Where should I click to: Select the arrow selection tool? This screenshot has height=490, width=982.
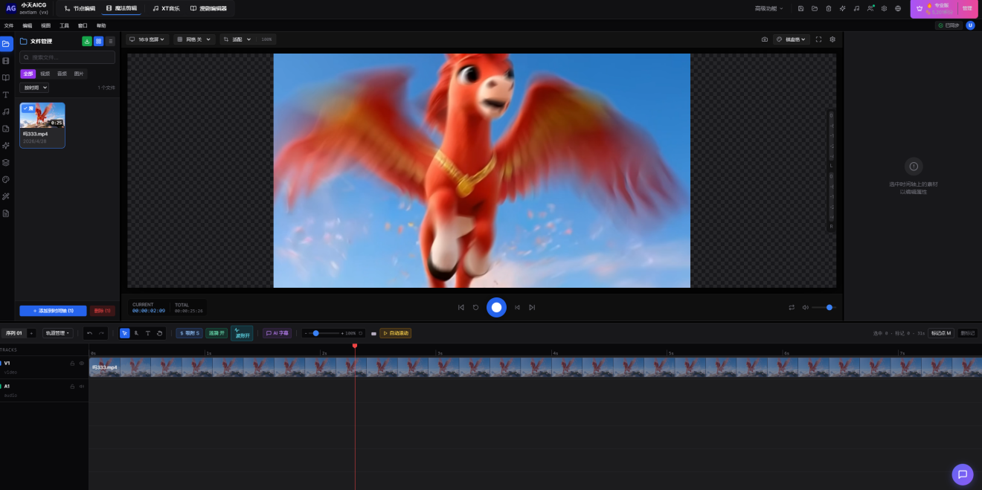(x=124, y=333)
